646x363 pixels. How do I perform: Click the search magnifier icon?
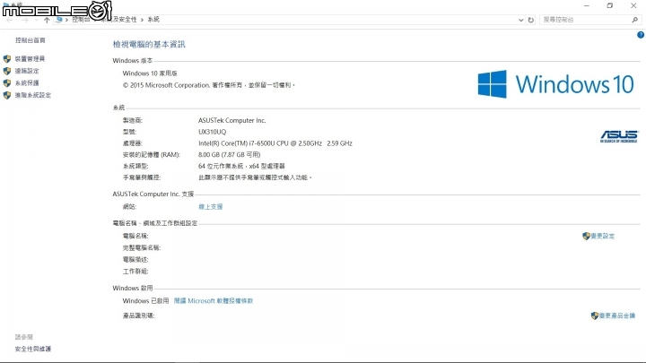[635, 20]
